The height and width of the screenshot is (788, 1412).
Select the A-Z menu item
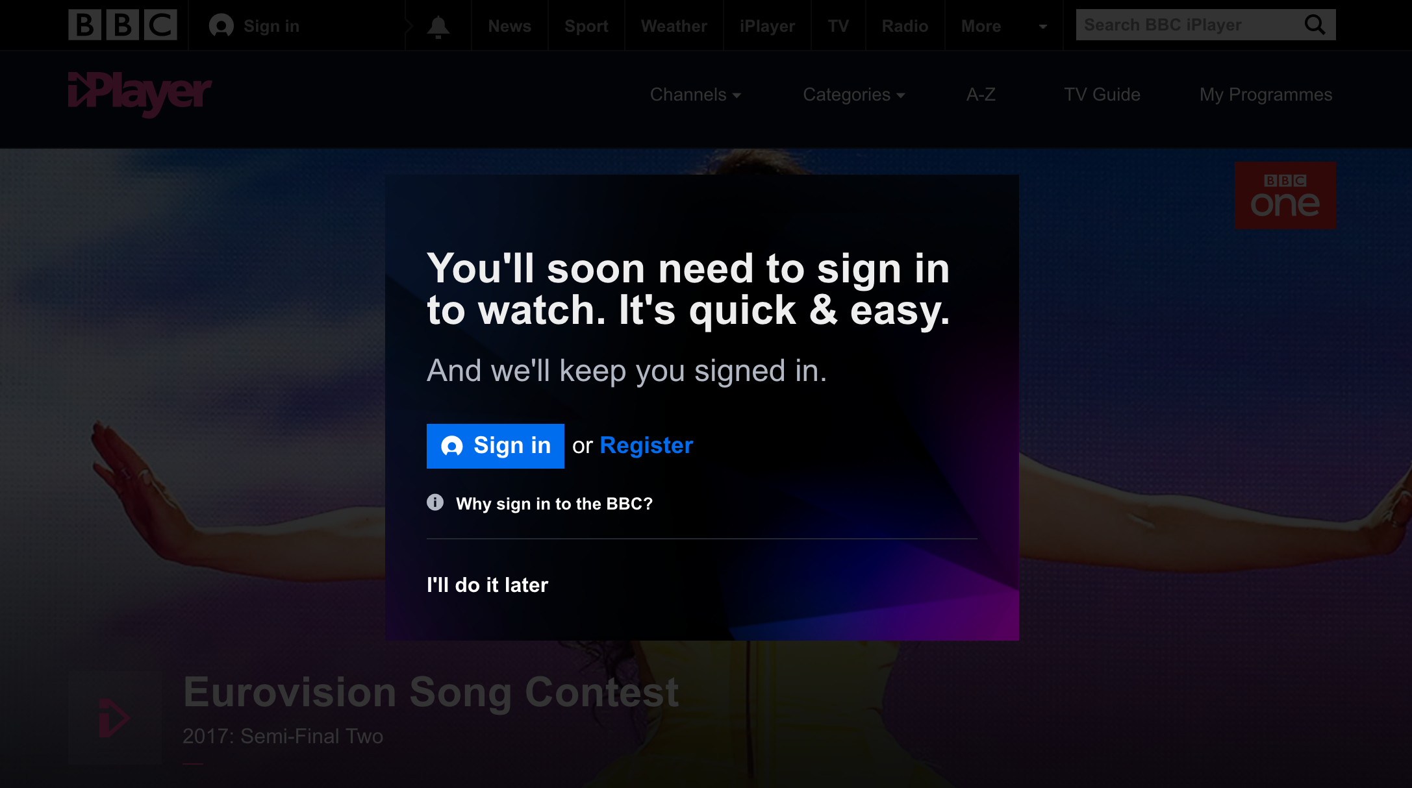(x=981, y=94)
